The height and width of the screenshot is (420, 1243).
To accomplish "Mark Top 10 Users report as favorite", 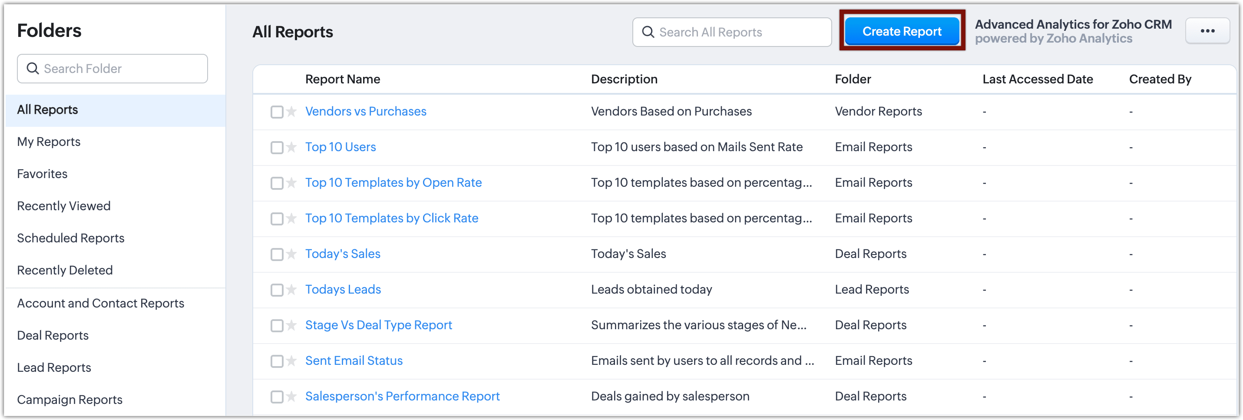I will coord(291,147).
